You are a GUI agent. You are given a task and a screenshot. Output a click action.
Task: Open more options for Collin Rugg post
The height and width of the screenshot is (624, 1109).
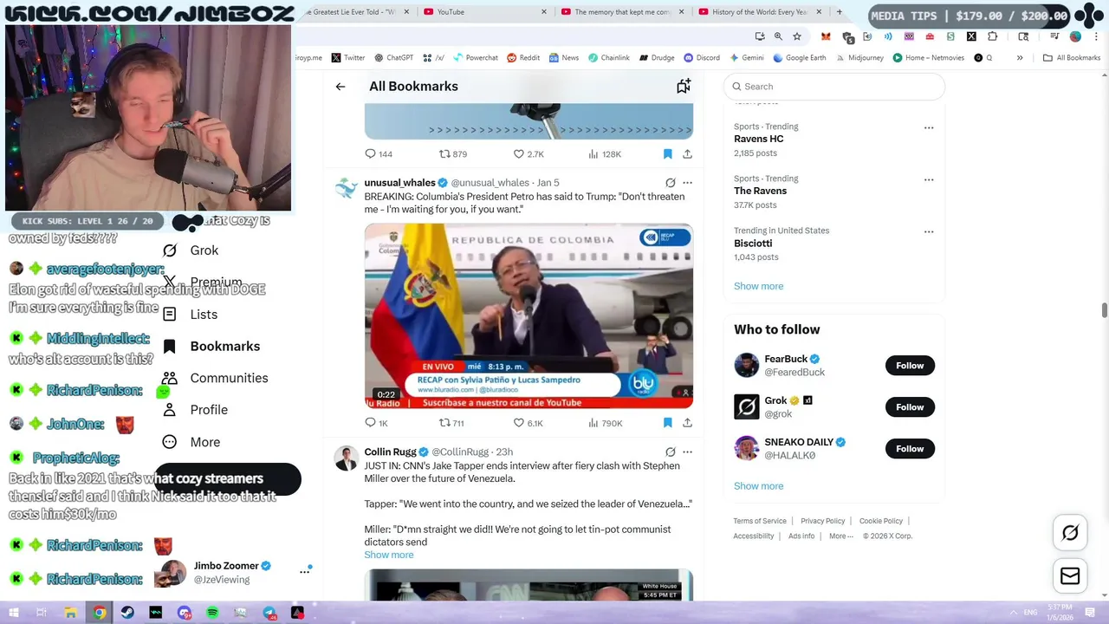[687, 452]
